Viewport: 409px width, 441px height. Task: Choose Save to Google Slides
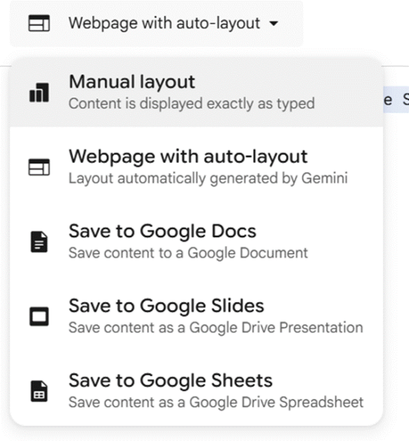tap(196, 316)
